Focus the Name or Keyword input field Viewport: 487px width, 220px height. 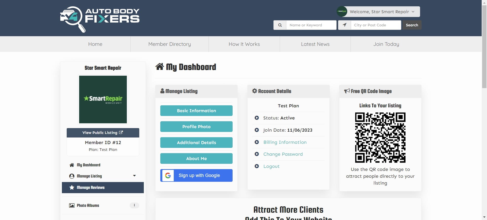point(311,25)
